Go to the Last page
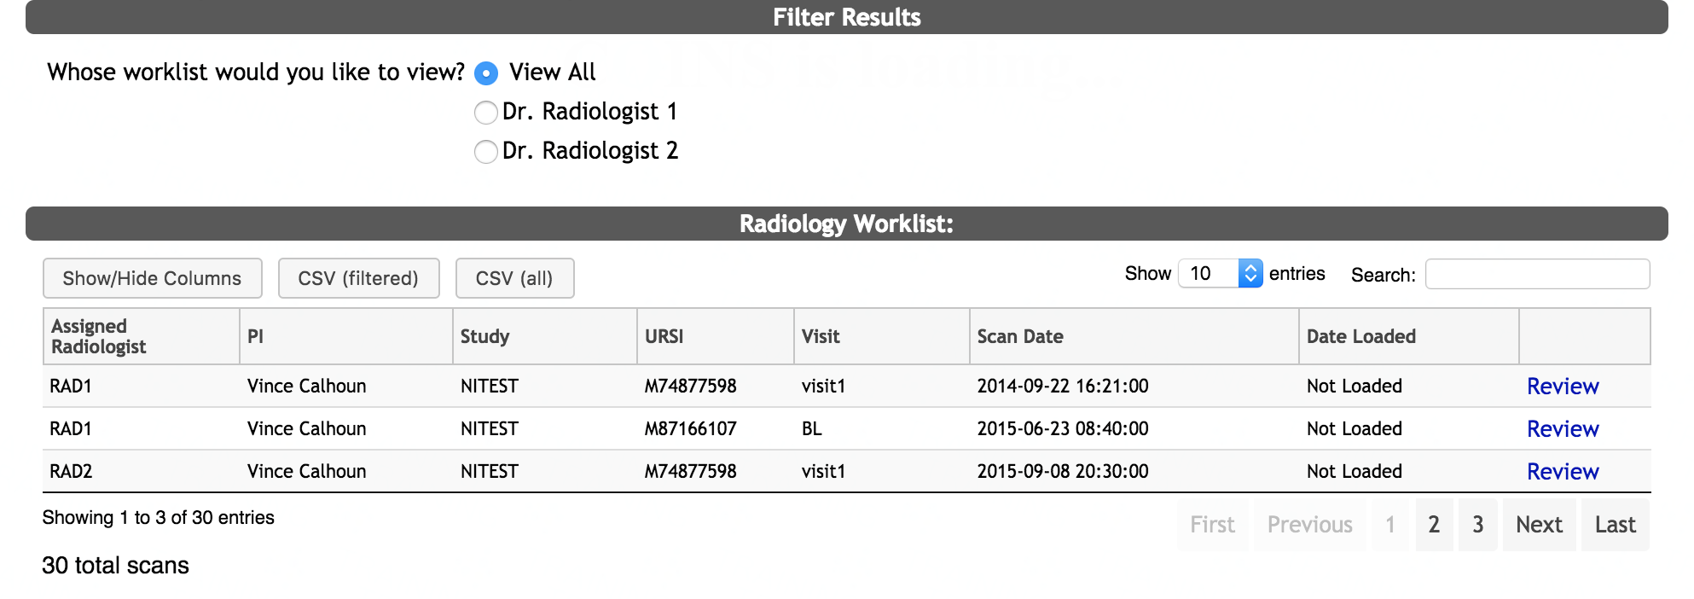The height and width of the screenshot is (599, 1694). [x=1615, y=525]
